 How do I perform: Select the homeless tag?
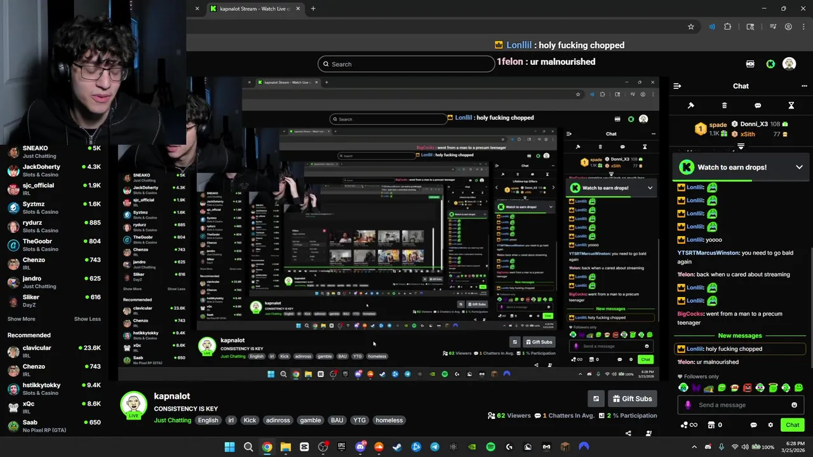click(x=389, y=420)
